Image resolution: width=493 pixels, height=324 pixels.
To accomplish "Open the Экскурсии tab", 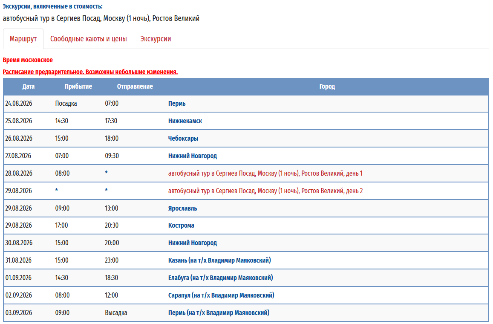I will pos(156,39).
